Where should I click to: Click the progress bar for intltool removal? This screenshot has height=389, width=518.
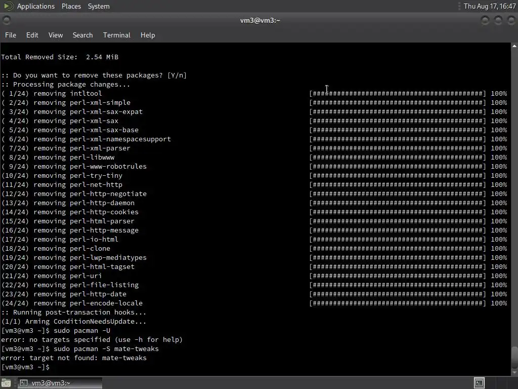click(398, 94)
